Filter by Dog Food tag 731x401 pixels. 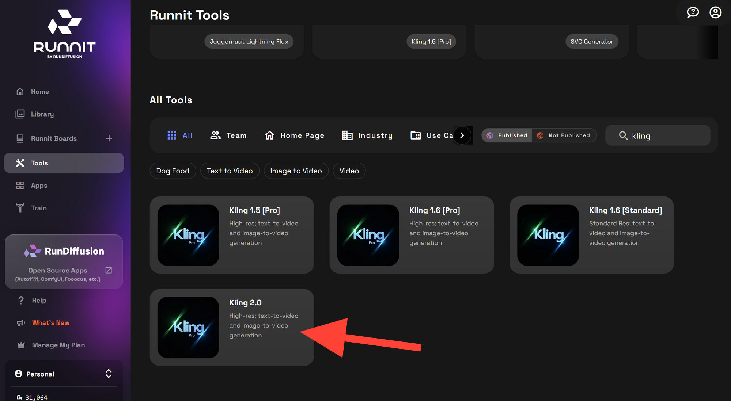(173, 171)
